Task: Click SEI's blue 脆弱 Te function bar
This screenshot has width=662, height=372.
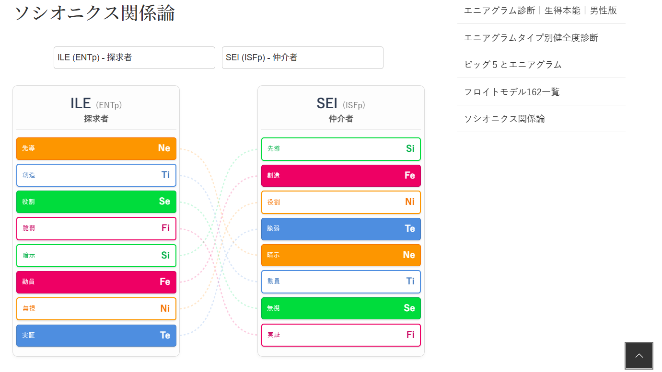Action: tap(341, 229)
